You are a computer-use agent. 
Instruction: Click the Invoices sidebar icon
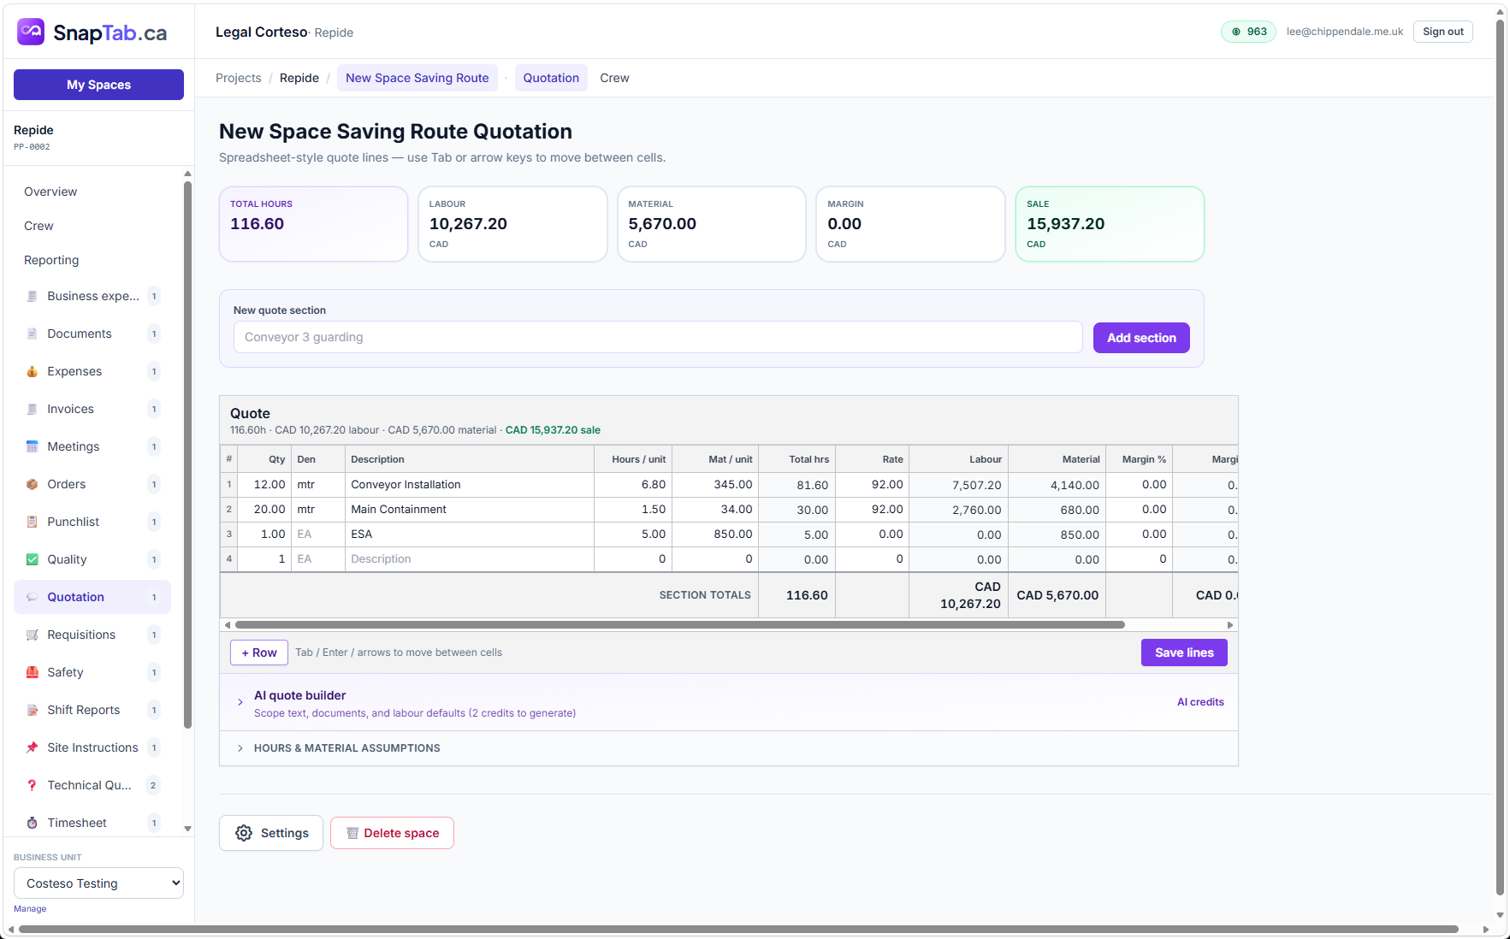click(x=32, y=409)
